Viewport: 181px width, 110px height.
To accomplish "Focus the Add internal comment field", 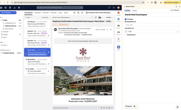I will pos(76,108).
